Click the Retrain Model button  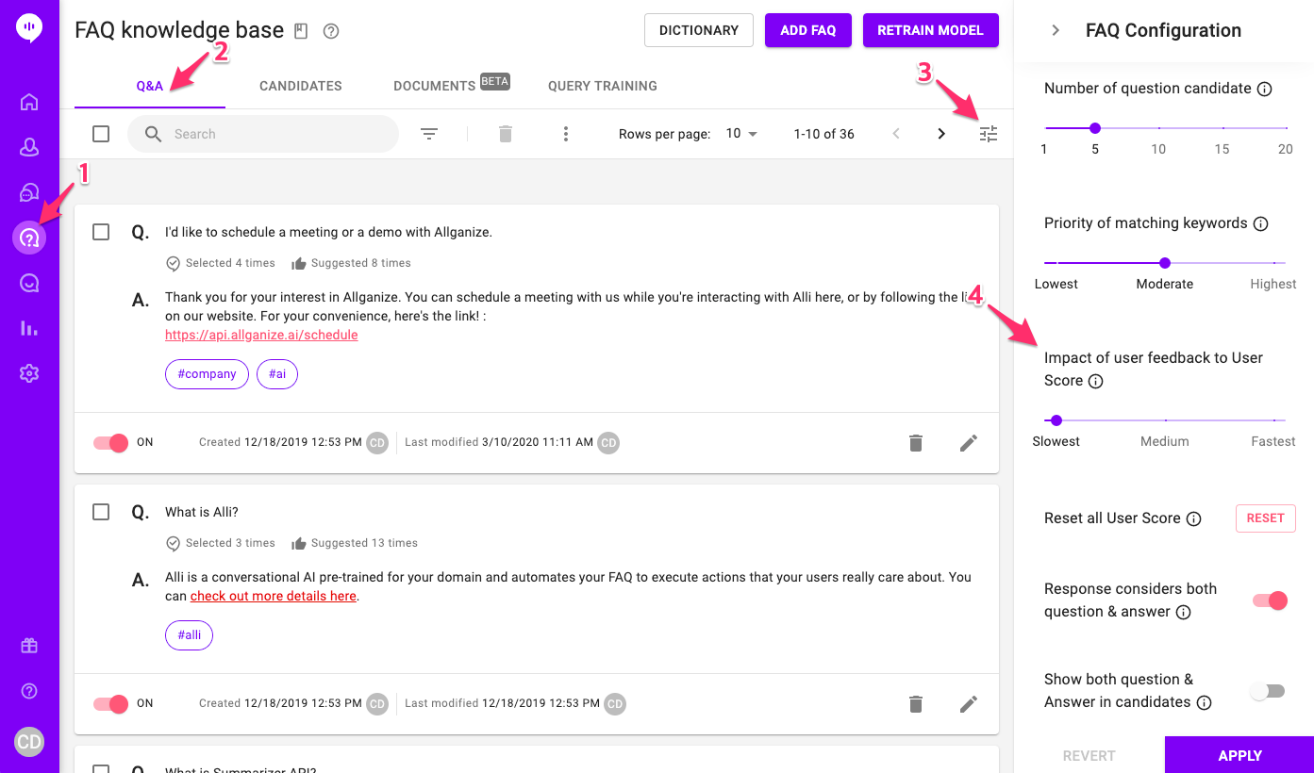931,30
